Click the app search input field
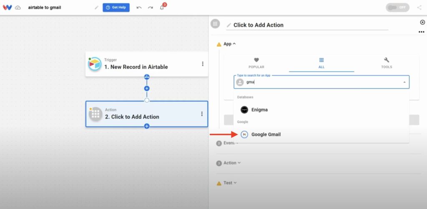 point(322,82)
